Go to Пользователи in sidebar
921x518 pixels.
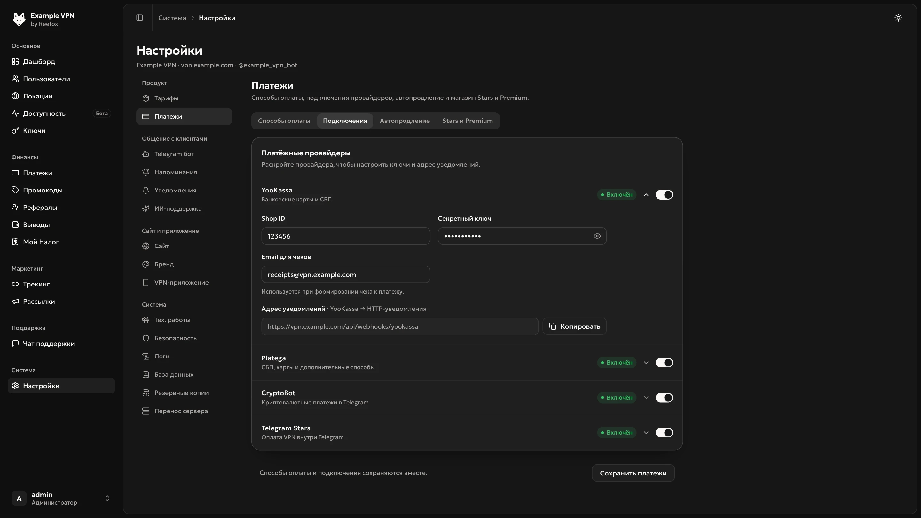(61, 79)
